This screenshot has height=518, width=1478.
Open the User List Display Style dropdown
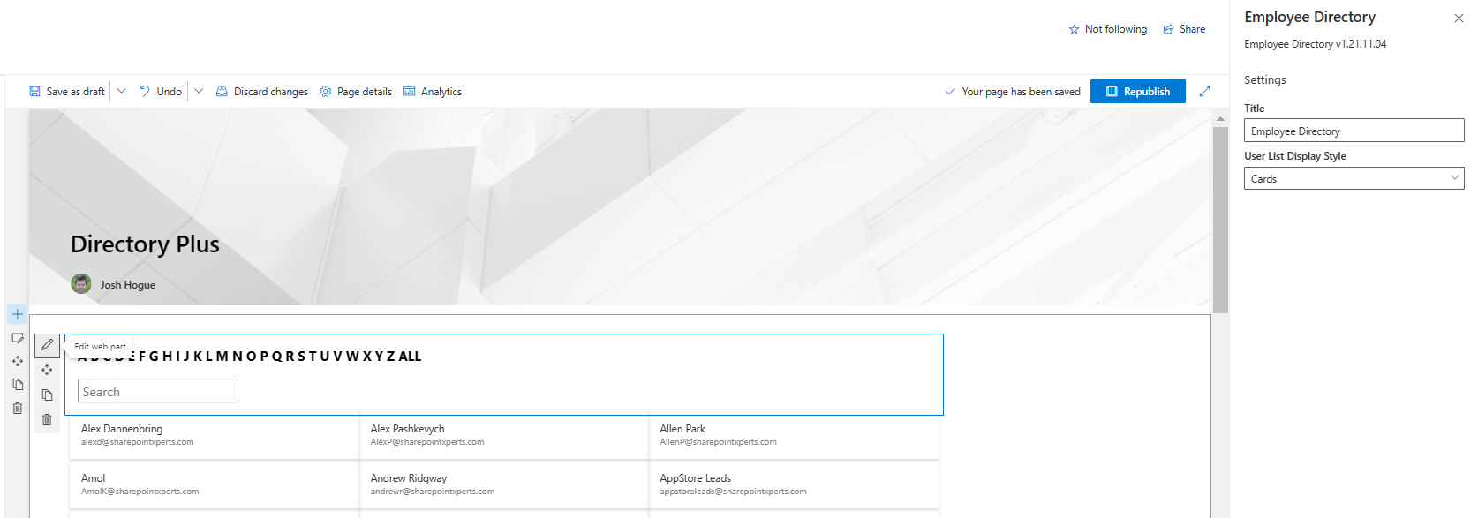pos(1354,178)
